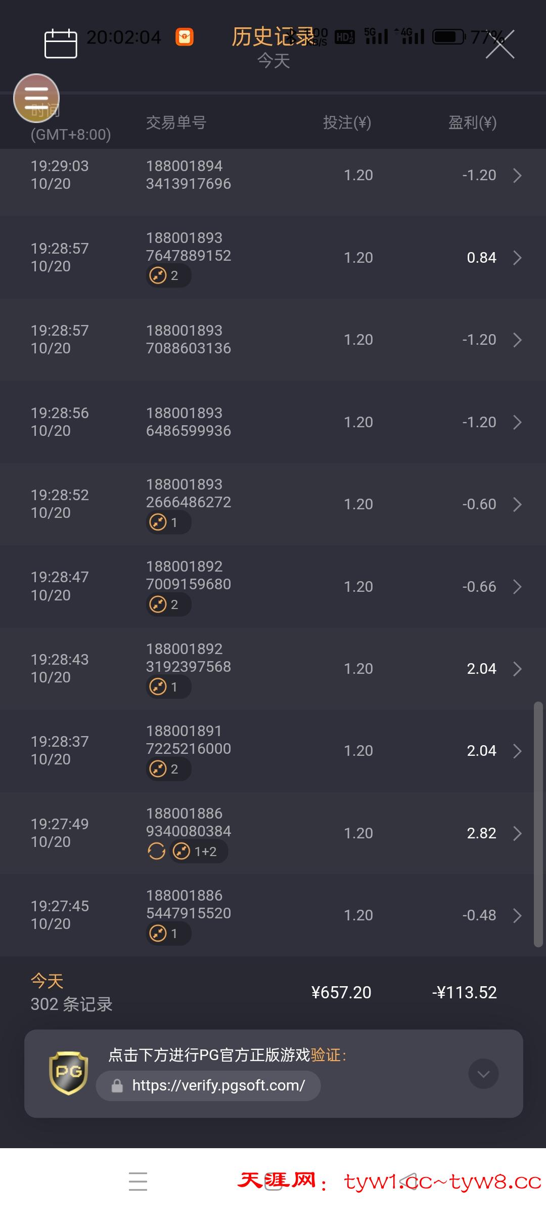This screenshot has width=546, height=1215.
Task: Open the https://verify.pgsoft.com/ link
Action: pos(218,1085)
